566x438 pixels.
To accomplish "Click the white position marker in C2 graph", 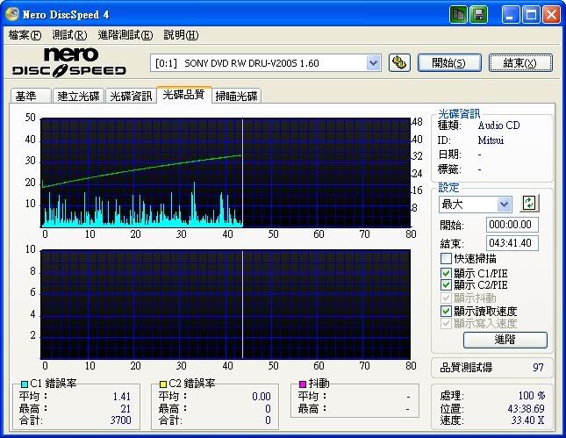I will click(242, 305).
